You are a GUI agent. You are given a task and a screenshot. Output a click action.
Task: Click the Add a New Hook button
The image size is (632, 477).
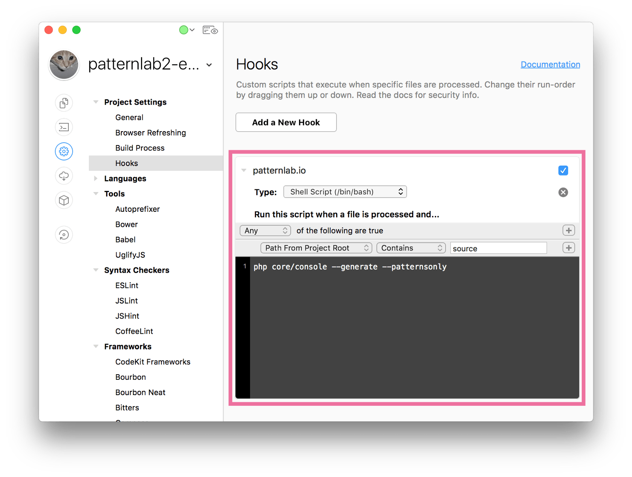[286, 122]
